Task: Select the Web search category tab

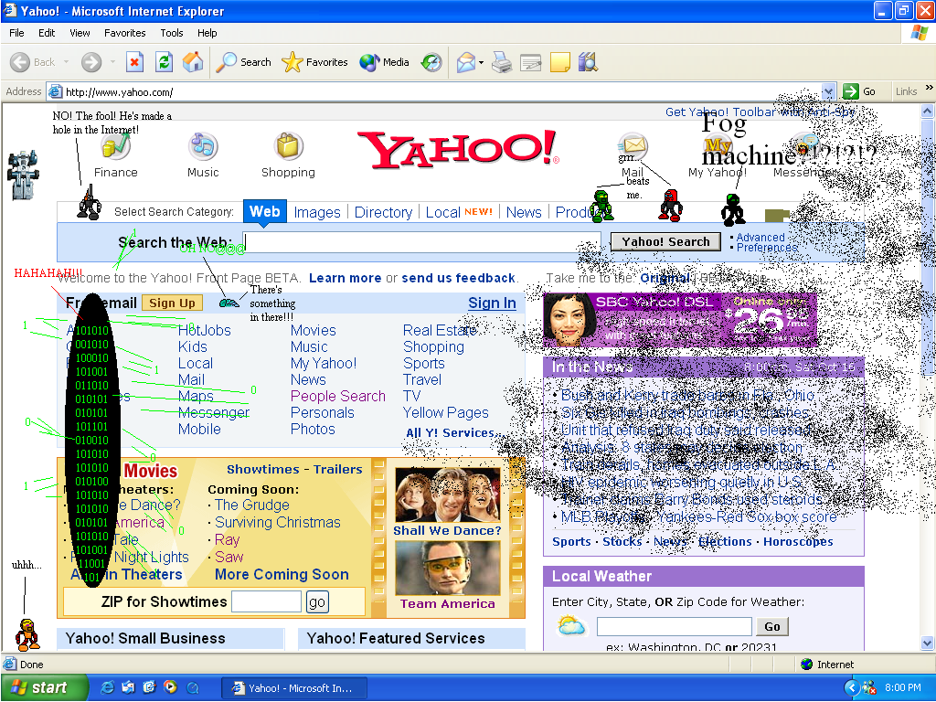Action: pyautogui.click(x=264, y=212)
